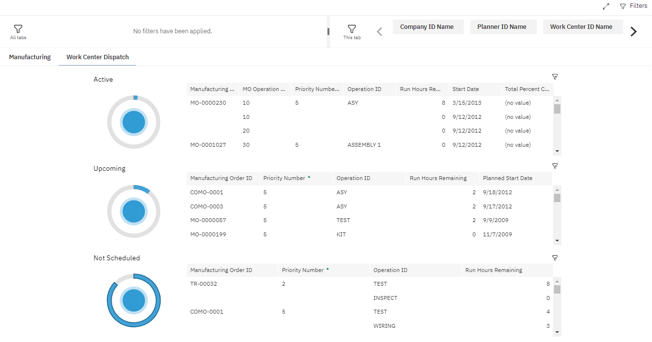The image size is (652, 342).
Task: Click the expand fullscreen arrows icon
Action: coord(606,6)
